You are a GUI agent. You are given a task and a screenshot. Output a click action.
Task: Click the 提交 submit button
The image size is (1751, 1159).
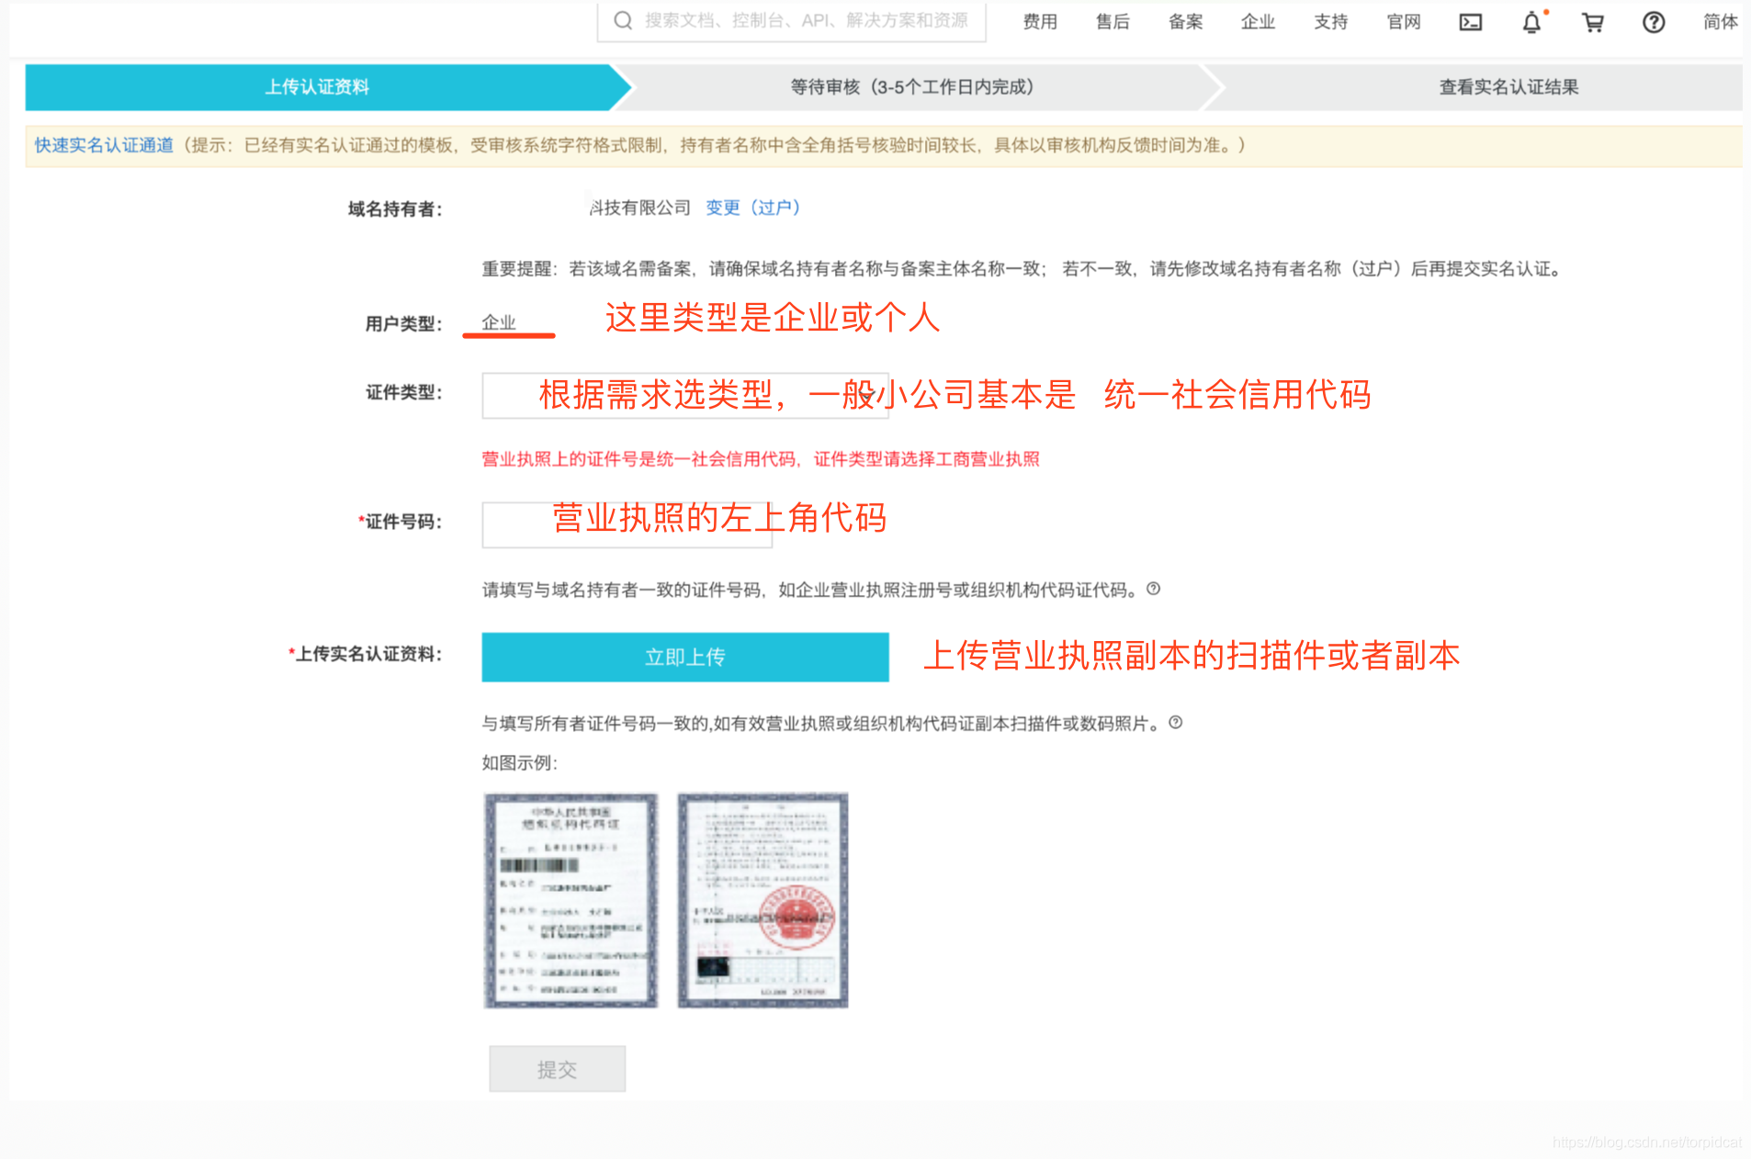coord(557,1068)
